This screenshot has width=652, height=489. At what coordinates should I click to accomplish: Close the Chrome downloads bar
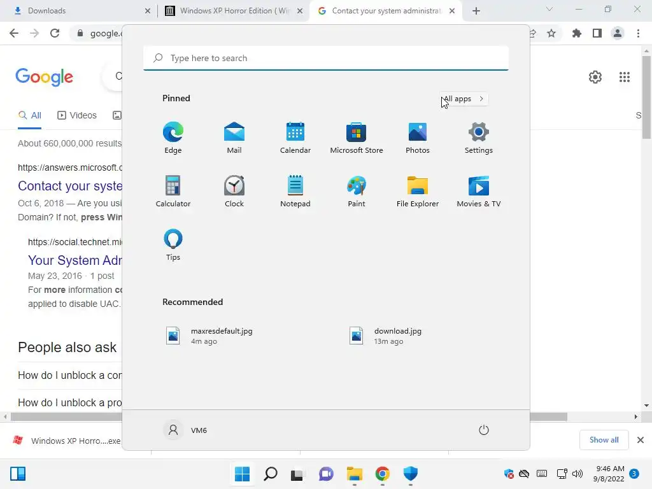tap(641, 440)
